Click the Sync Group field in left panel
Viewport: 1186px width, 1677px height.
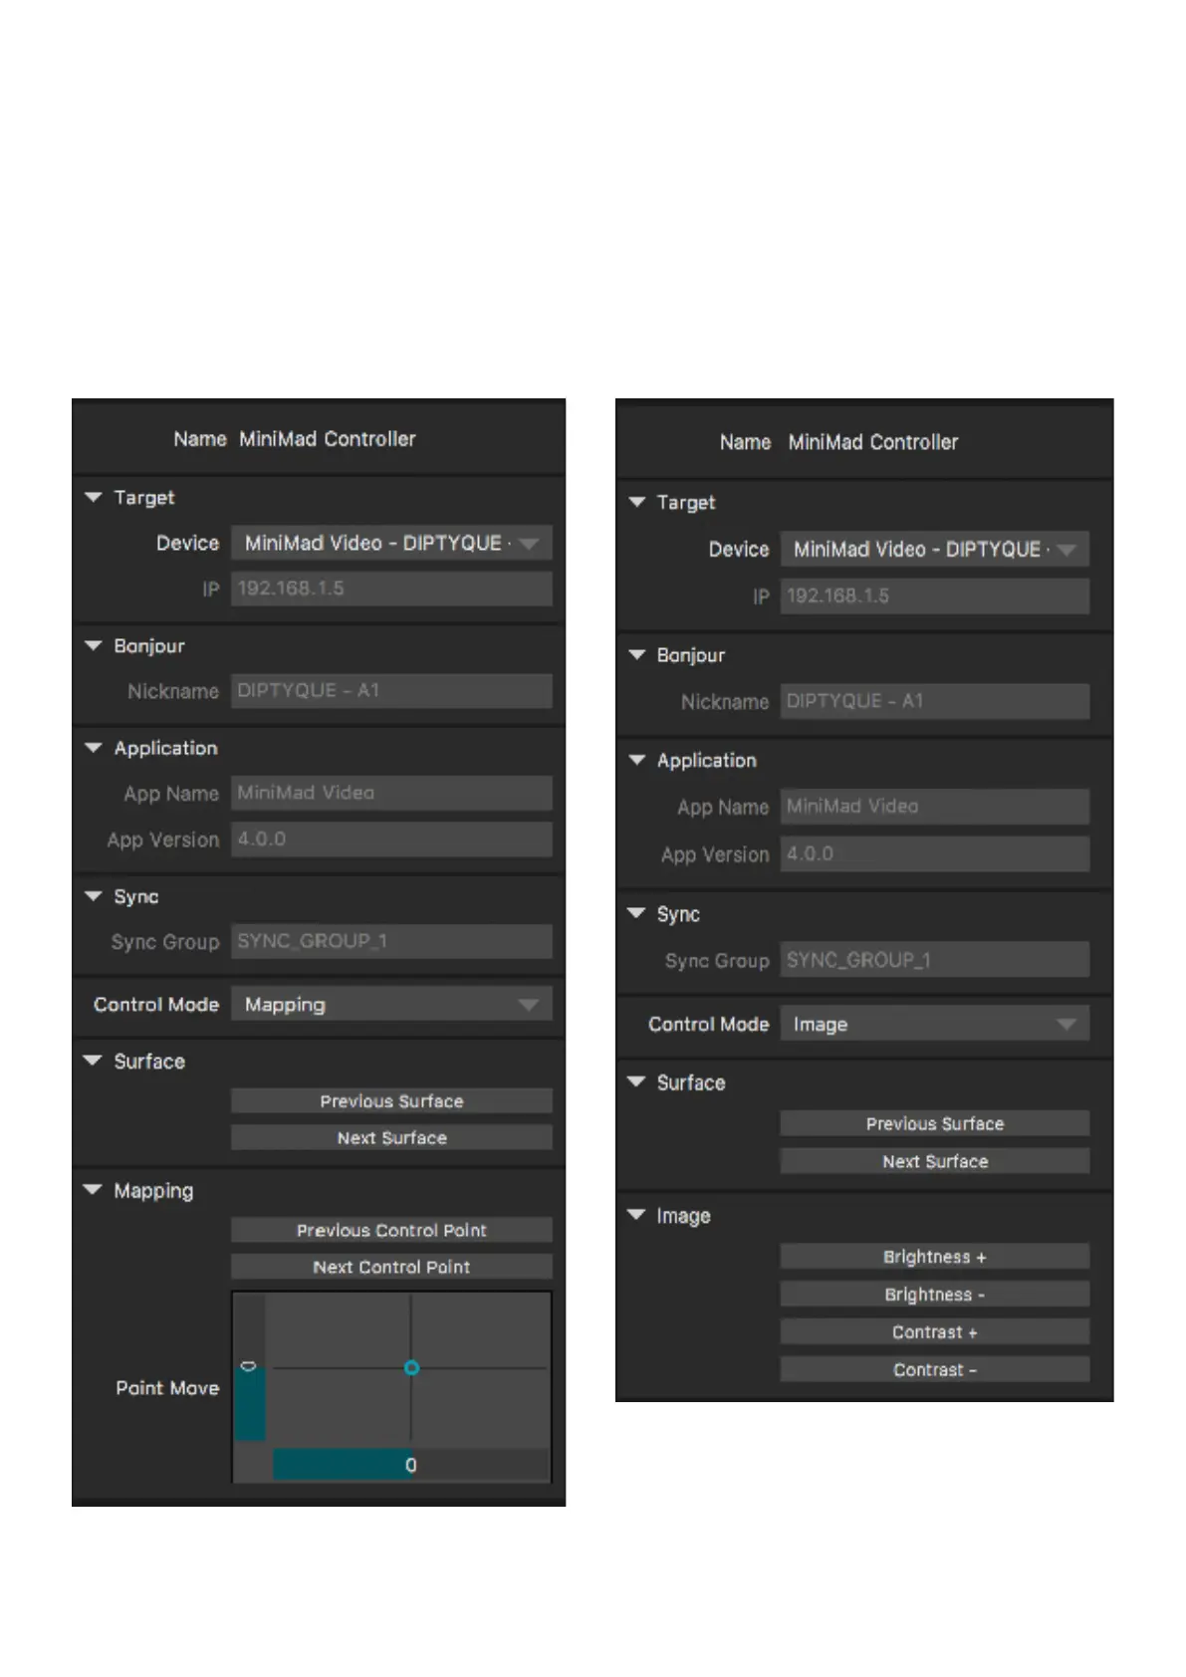click(391, 941)
